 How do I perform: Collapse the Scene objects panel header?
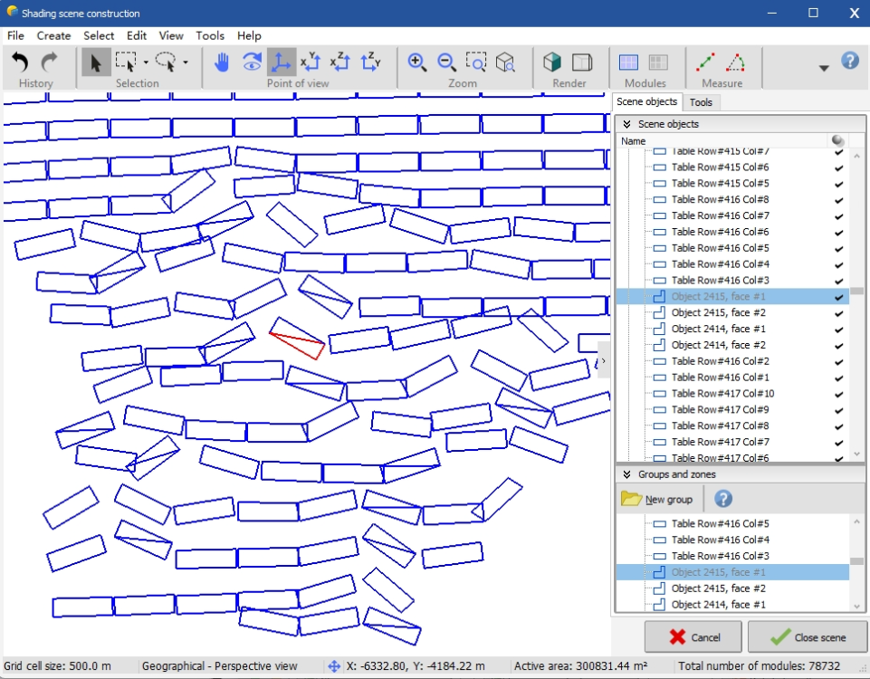pyautogui.click(x=626, y=124)
